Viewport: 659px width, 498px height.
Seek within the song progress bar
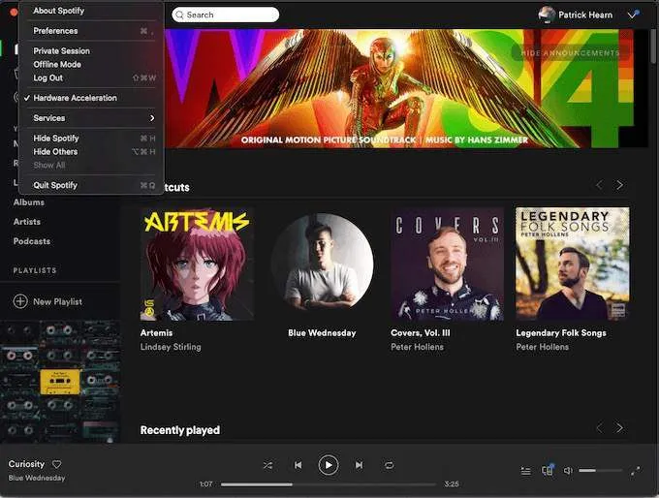pyautogui.click(x=329, y=484)
